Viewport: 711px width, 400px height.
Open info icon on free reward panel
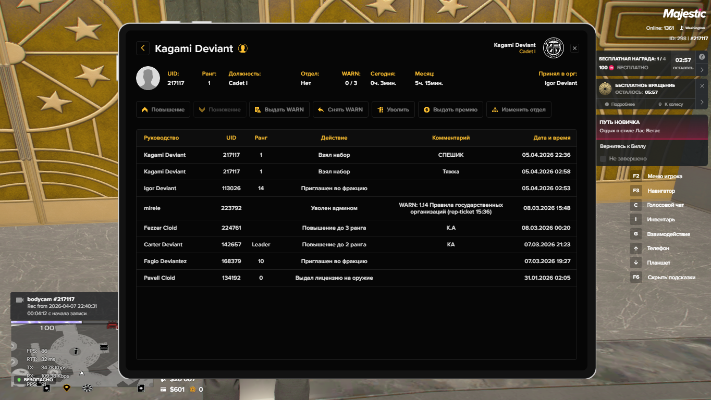(702, 57)
